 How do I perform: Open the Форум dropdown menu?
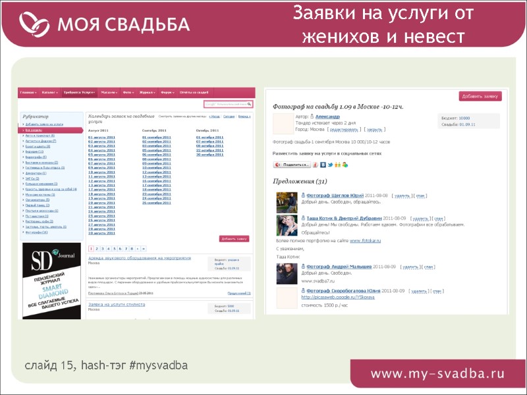(x=167, y=92)
